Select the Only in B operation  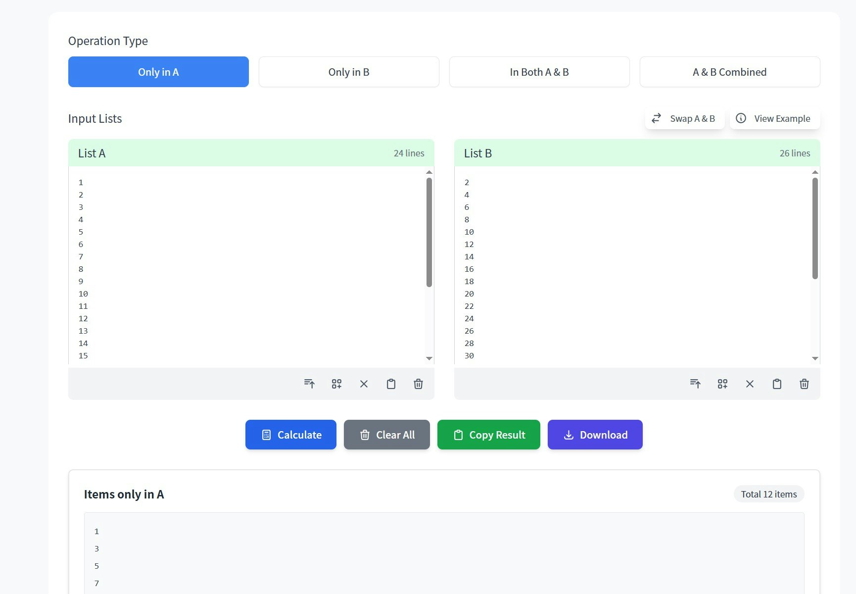(x=349, y=72)
